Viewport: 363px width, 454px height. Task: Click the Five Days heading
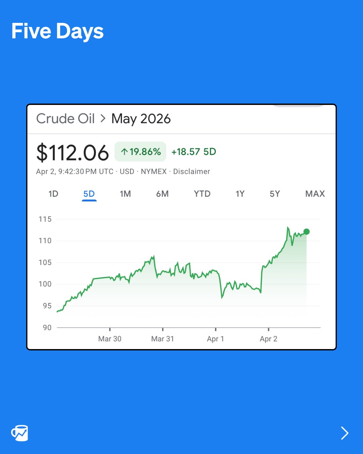57,31
